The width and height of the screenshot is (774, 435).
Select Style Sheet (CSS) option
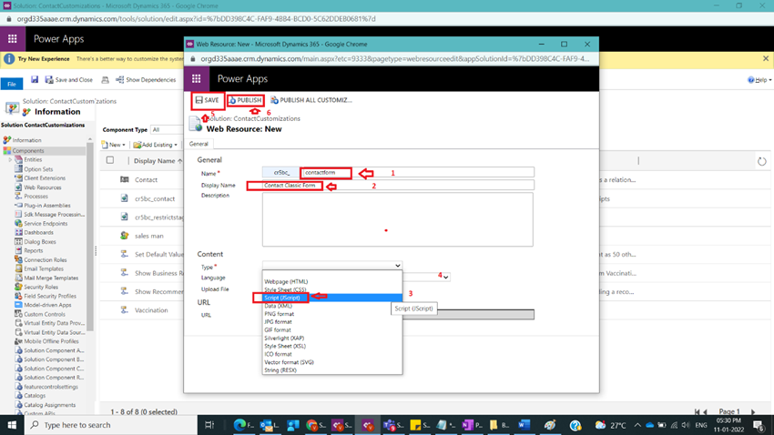click(x=285, y=290)
